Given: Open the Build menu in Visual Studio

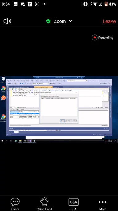Looking at the screenshot, I should tap(28, 81).
